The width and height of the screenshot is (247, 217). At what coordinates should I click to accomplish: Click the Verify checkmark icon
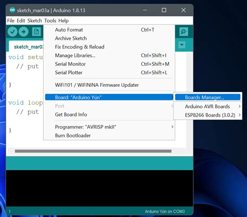[13, 32]
